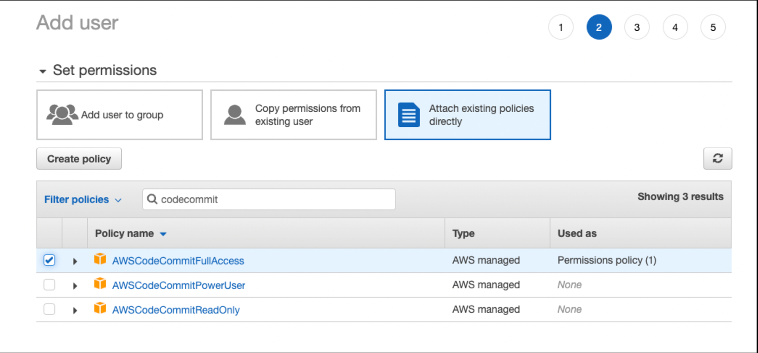Open the Filter policies dropdown

[x=83, y=200]
